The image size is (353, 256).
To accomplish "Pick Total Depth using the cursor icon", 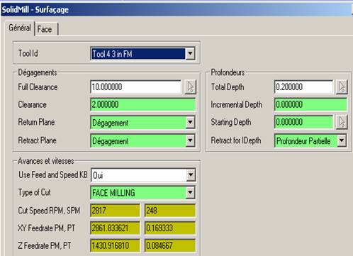I will pos(342,87).
